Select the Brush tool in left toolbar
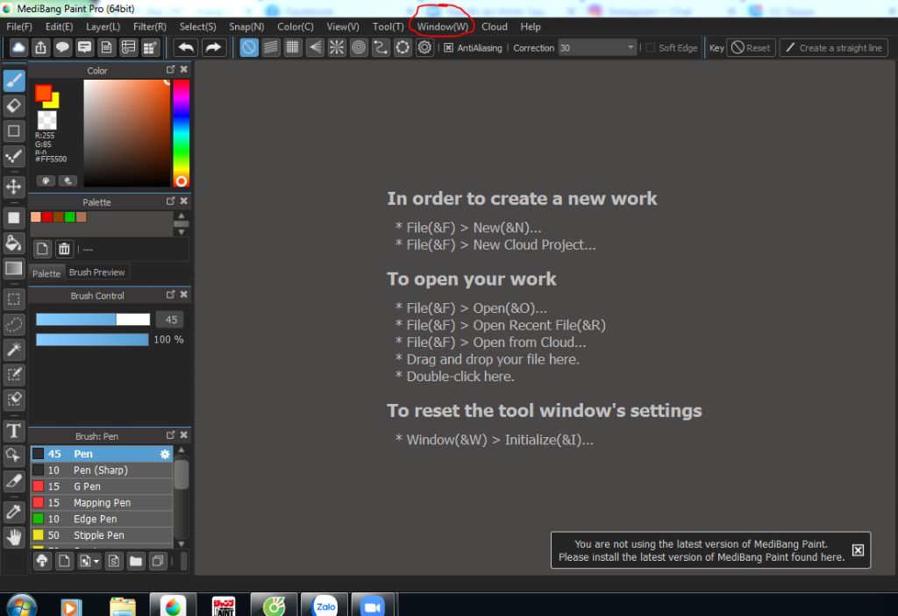The width and height of the screenshot is (898, 616). (14, 81)
